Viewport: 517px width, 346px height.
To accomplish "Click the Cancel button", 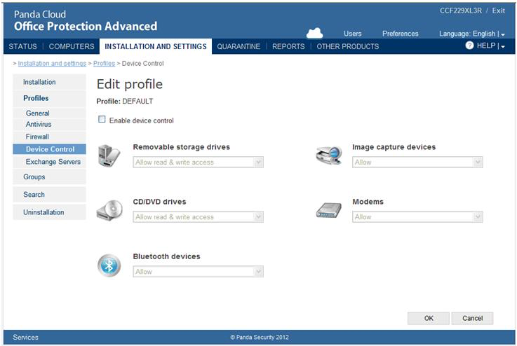I will click(x=472, y=318).
